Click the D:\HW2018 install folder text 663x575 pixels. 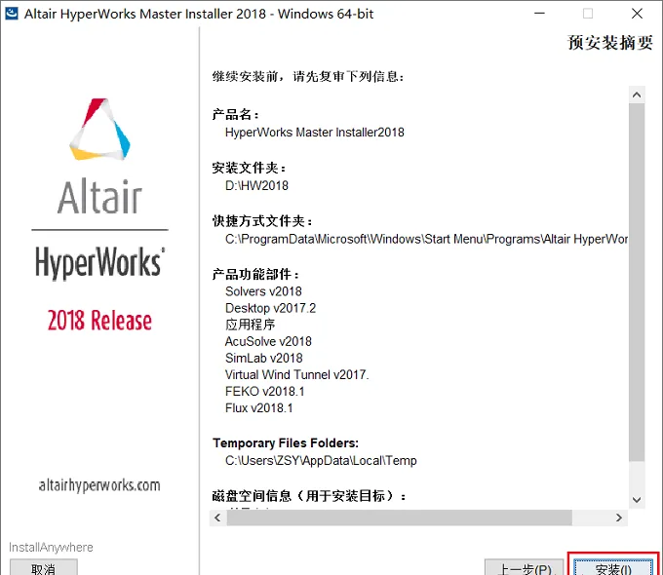[x=256, y=185]
